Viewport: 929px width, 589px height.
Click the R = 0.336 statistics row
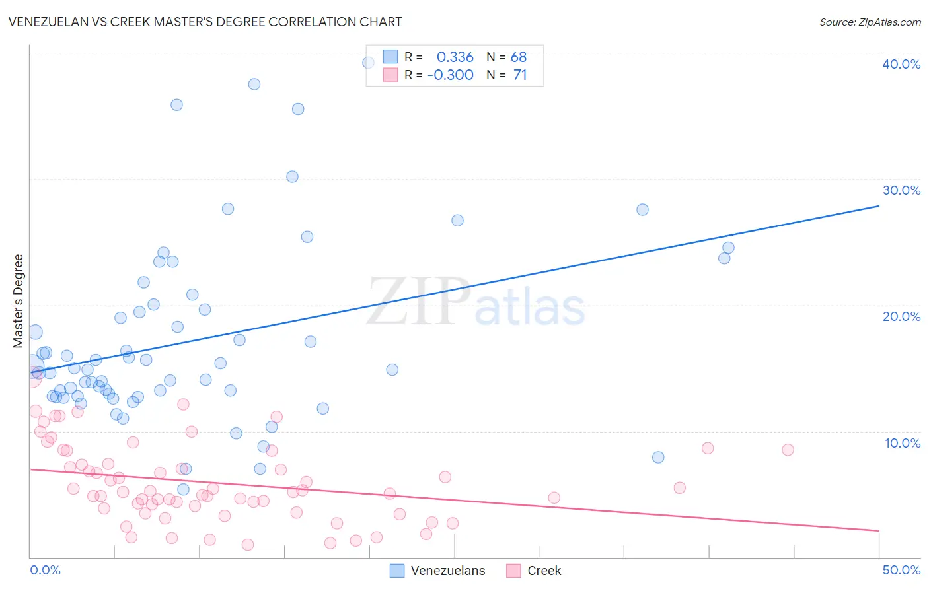point(455,57)
